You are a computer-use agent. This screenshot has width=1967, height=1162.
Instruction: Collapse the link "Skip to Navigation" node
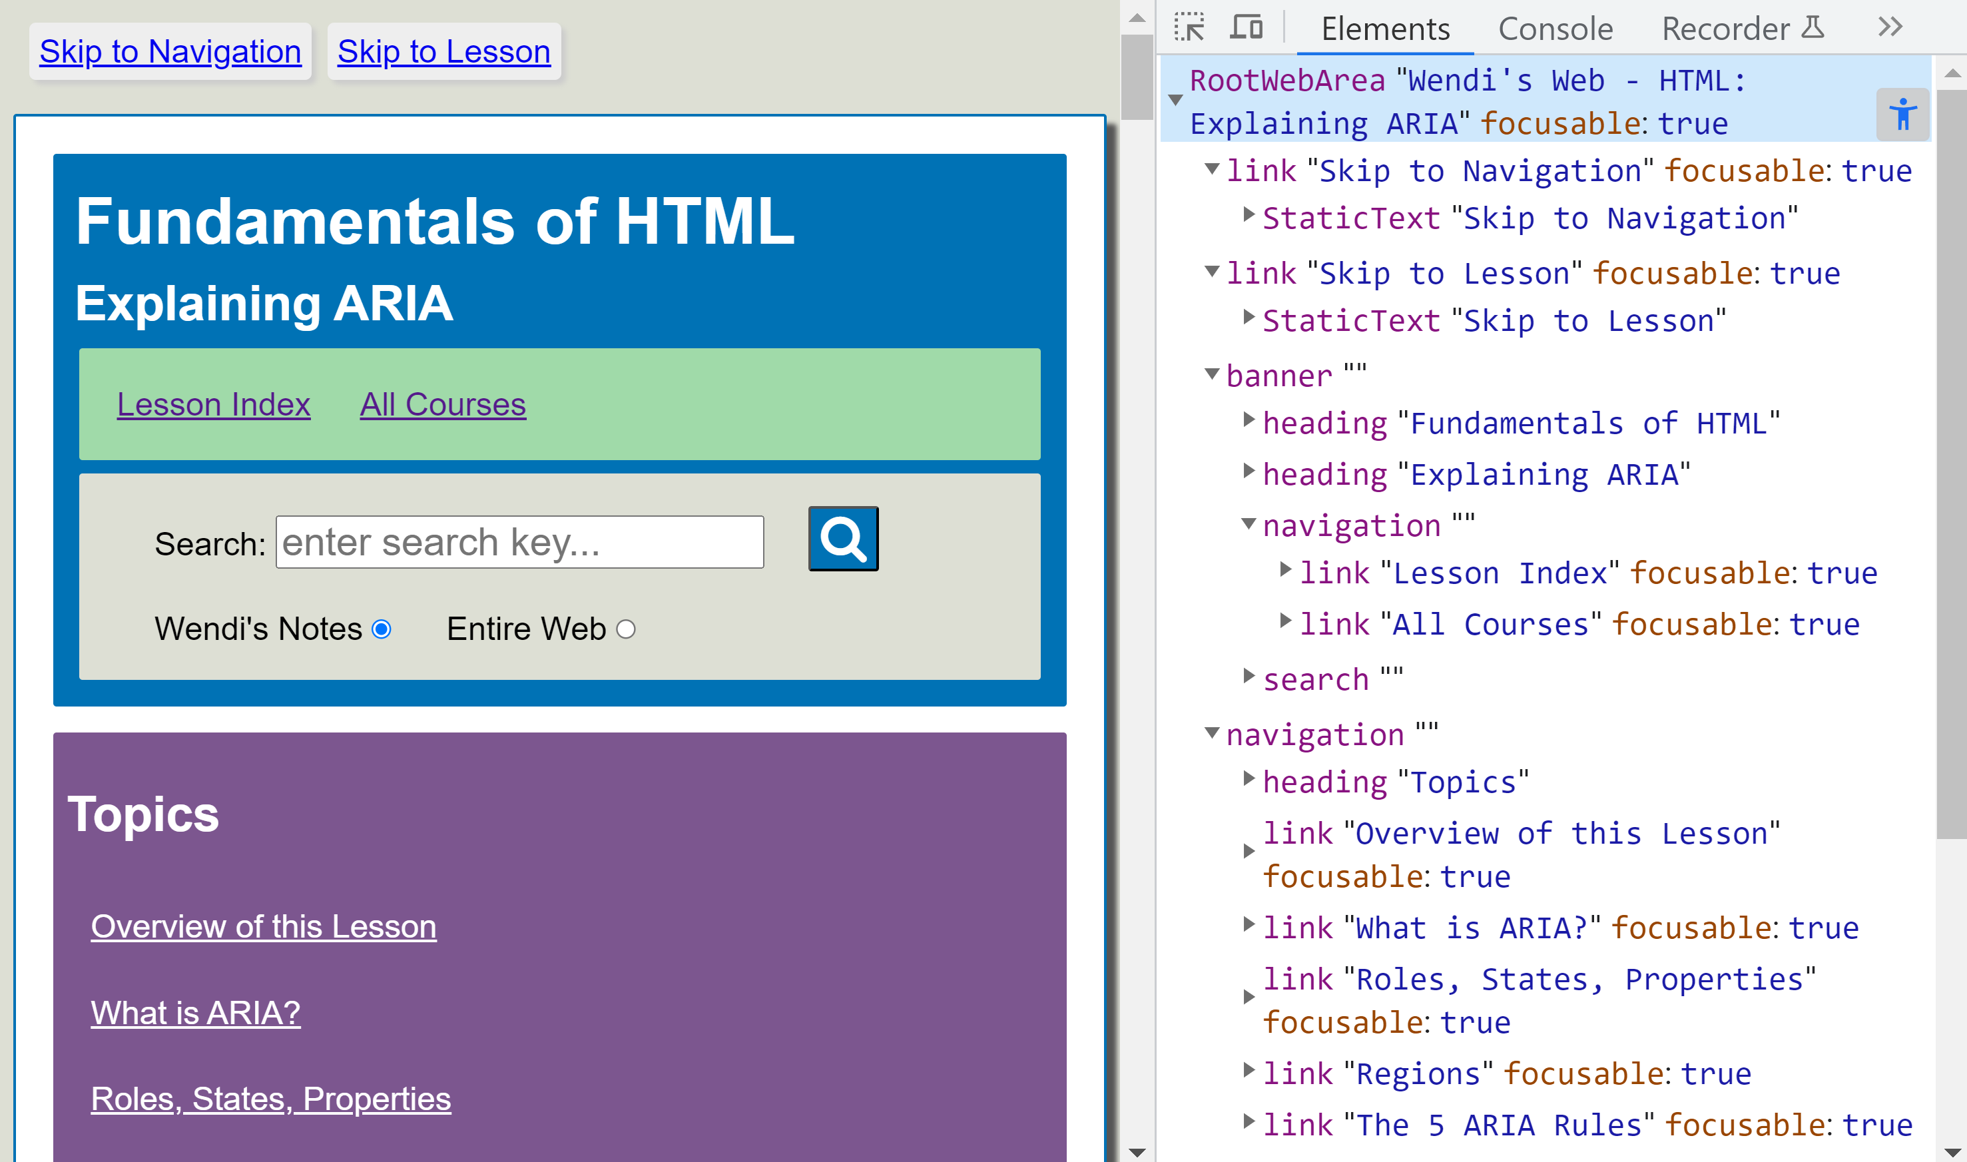1212,168
